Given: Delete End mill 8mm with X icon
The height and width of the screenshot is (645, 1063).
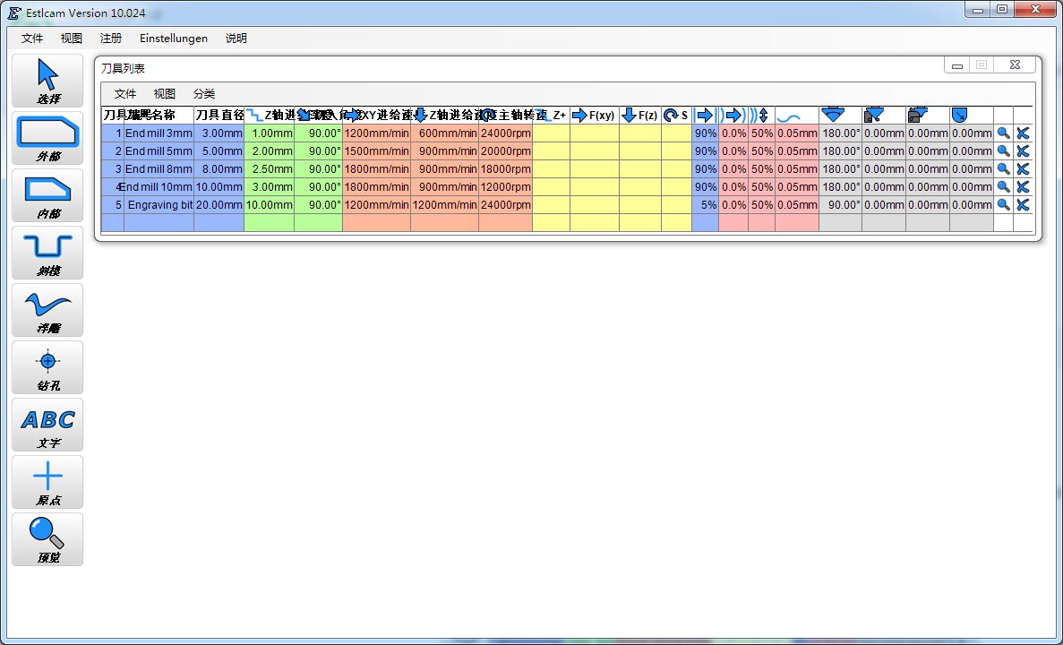Looking at the screenshot, I should 1023,169.
